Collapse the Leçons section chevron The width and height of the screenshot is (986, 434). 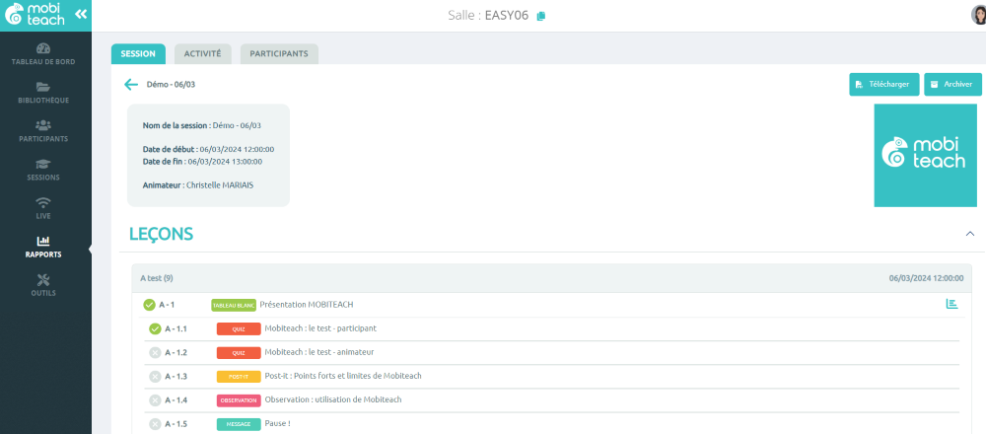(x=969, y=234)
